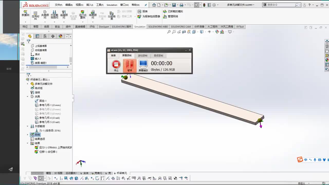Click the Zoom to Fit magnifier icon
The image size is (329, 185).
[x=169, y=32]
